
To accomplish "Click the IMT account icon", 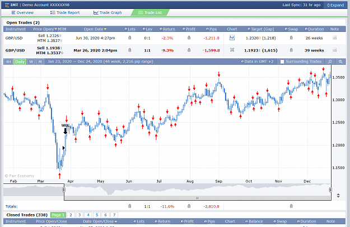I will click(7, 5).
